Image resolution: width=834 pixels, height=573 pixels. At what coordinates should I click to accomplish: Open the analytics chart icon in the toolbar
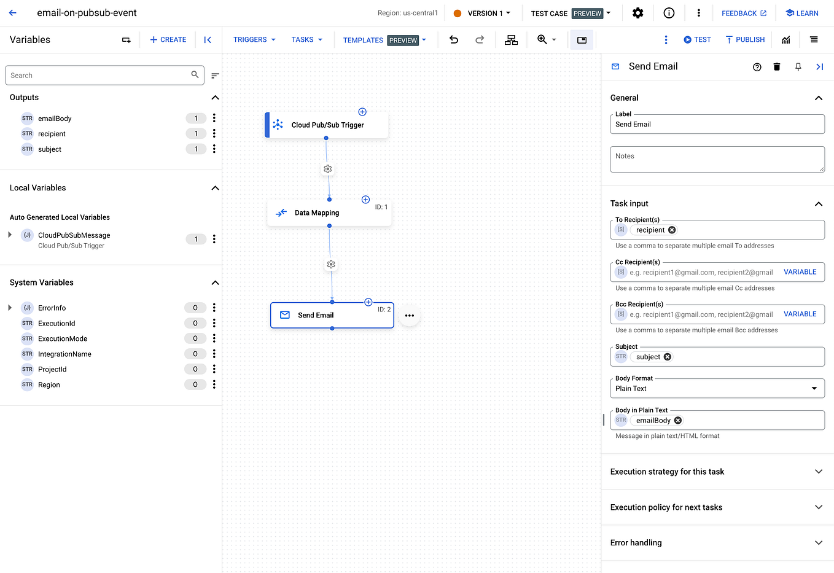click(x=786, y=39)
